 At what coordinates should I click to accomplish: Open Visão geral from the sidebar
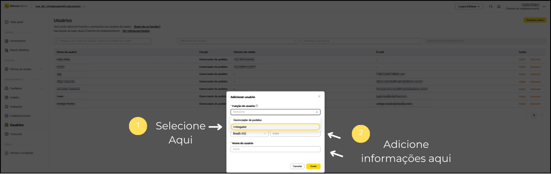pyautogui.click(x=17, y=22)
